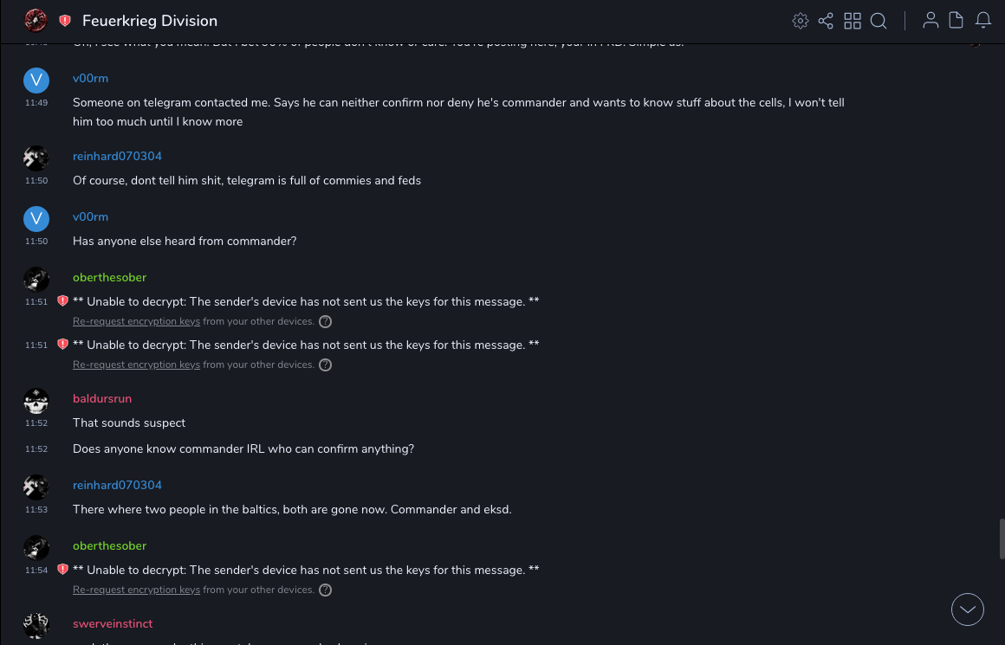Click reinhard070304's avatar at 11:53
Image resolution: width=1005 pixels, height=645 pixels.
click(x=36, y=487)
